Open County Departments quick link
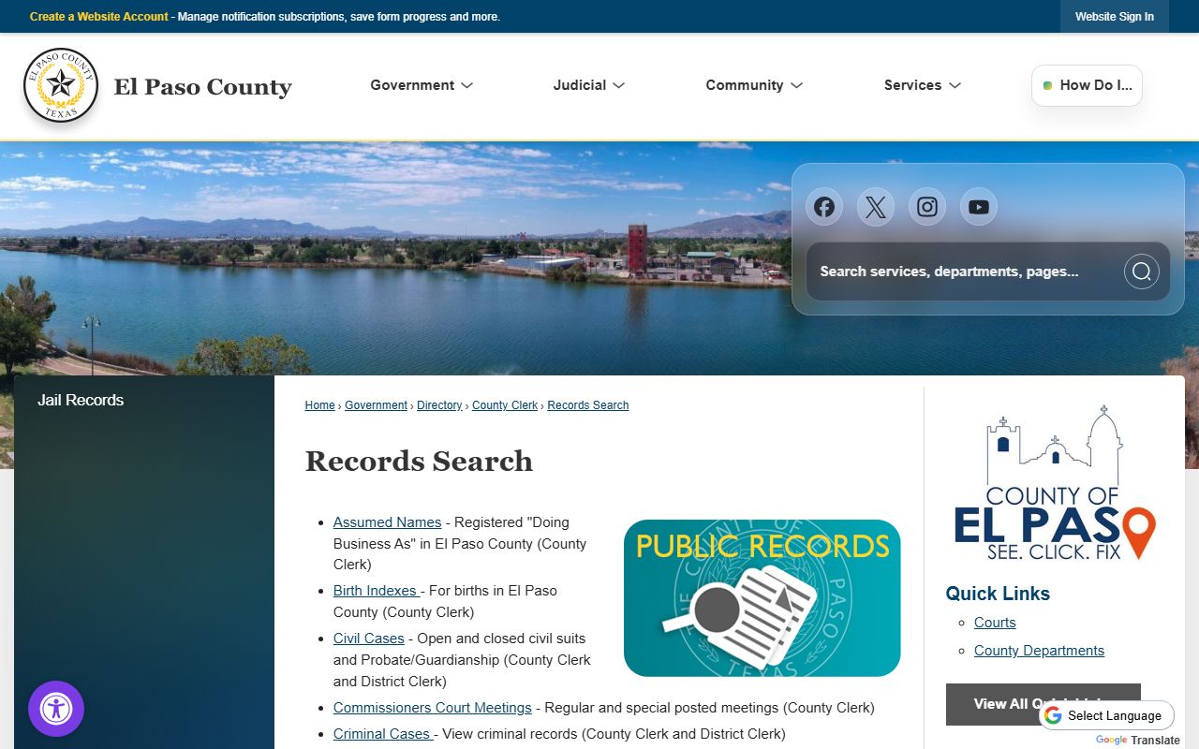Image resolution: width=1199 pixels, height=749 pixels. point(1039,651)
